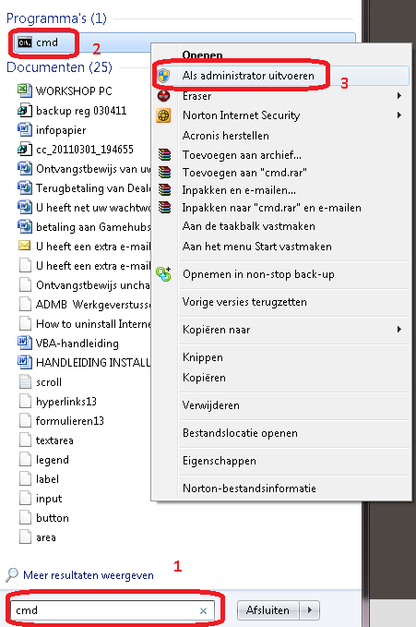
Task: Select Eigenschappen from the context menu
Action: click(220, 461)
